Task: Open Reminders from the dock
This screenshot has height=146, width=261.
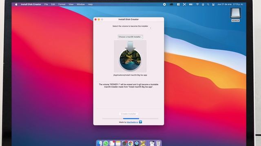Action: tap(112, 143)
